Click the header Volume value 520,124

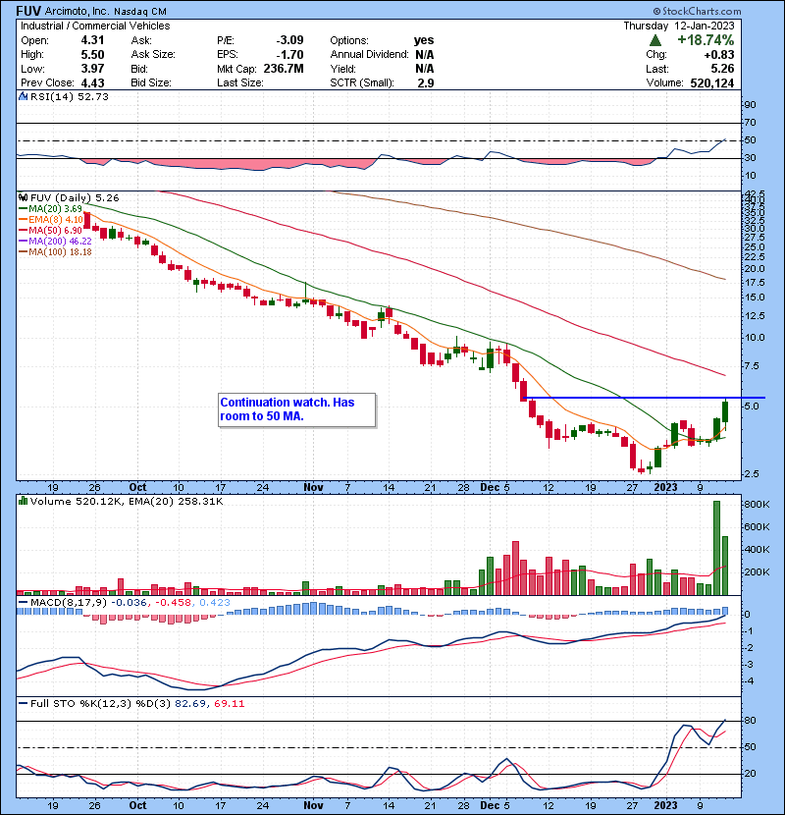712,83
